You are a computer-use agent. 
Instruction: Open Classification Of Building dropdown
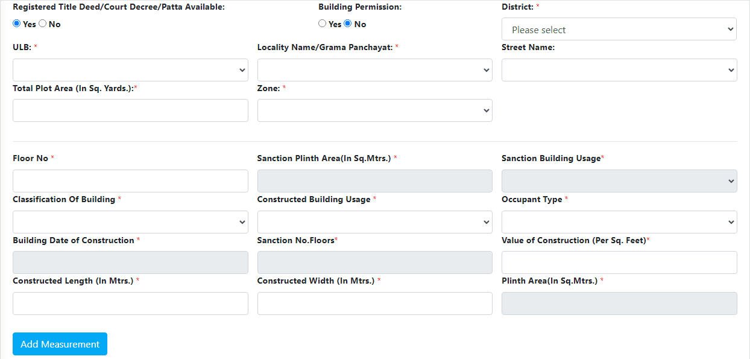pyautogui.click(x=130, y=222)
